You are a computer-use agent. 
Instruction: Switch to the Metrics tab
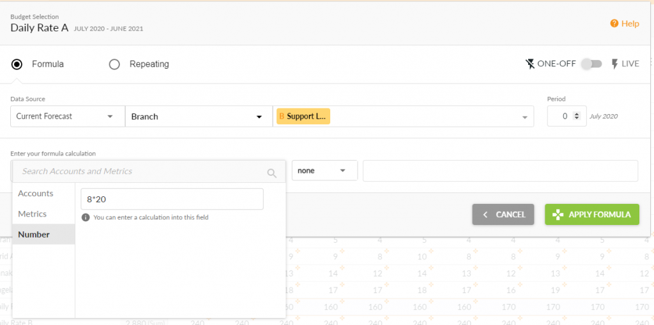pyautogui.click(x=43, y=214)
